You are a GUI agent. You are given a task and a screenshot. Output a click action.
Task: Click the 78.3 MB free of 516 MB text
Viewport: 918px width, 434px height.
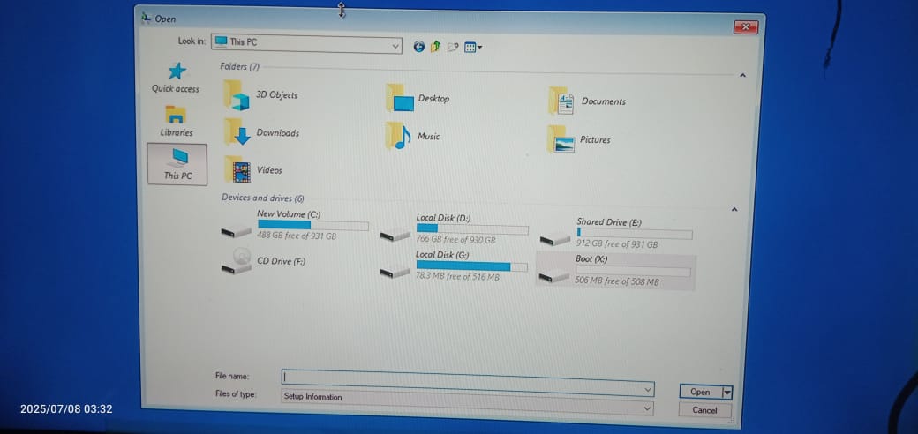tap(457, 276)
